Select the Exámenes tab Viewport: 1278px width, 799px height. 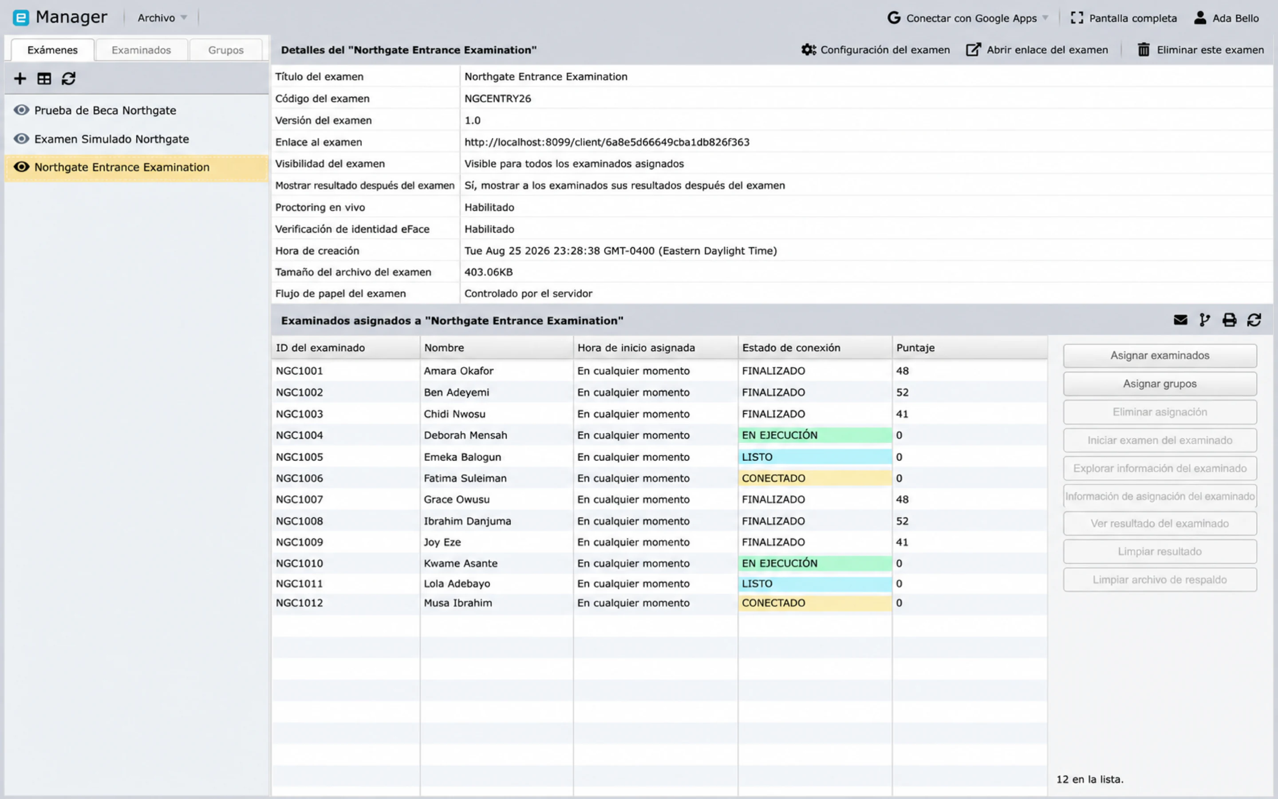[52, 50]
